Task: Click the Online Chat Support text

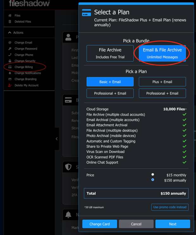Action: point(102,162)
